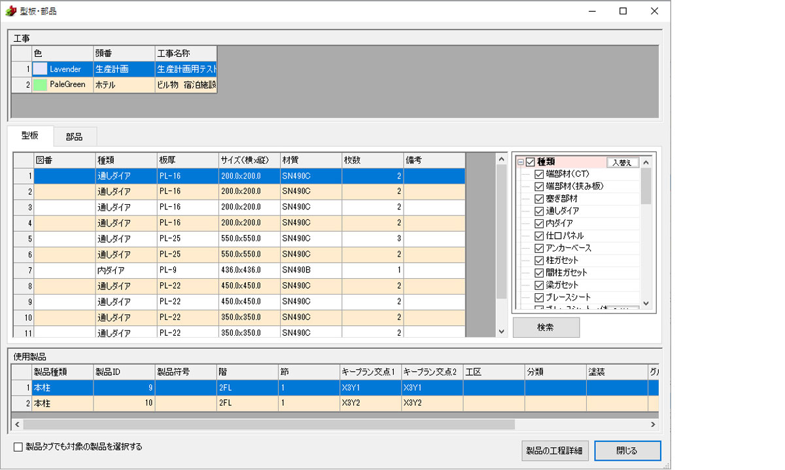The width and height of the screenshot is (785, 470).
Task: Enable 製品タブでも対象の製品を選択する checkbox
Action: tap(18, 448)
